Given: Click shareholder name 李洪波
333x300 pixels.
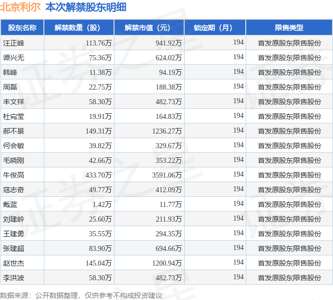Looking at the screenshot, I should 14,278.
